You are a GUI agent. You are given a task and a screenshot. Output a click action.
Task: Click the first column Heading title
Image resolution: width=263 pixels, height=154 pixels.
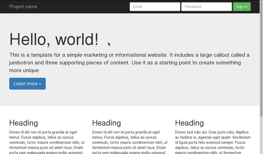(23, 123)
